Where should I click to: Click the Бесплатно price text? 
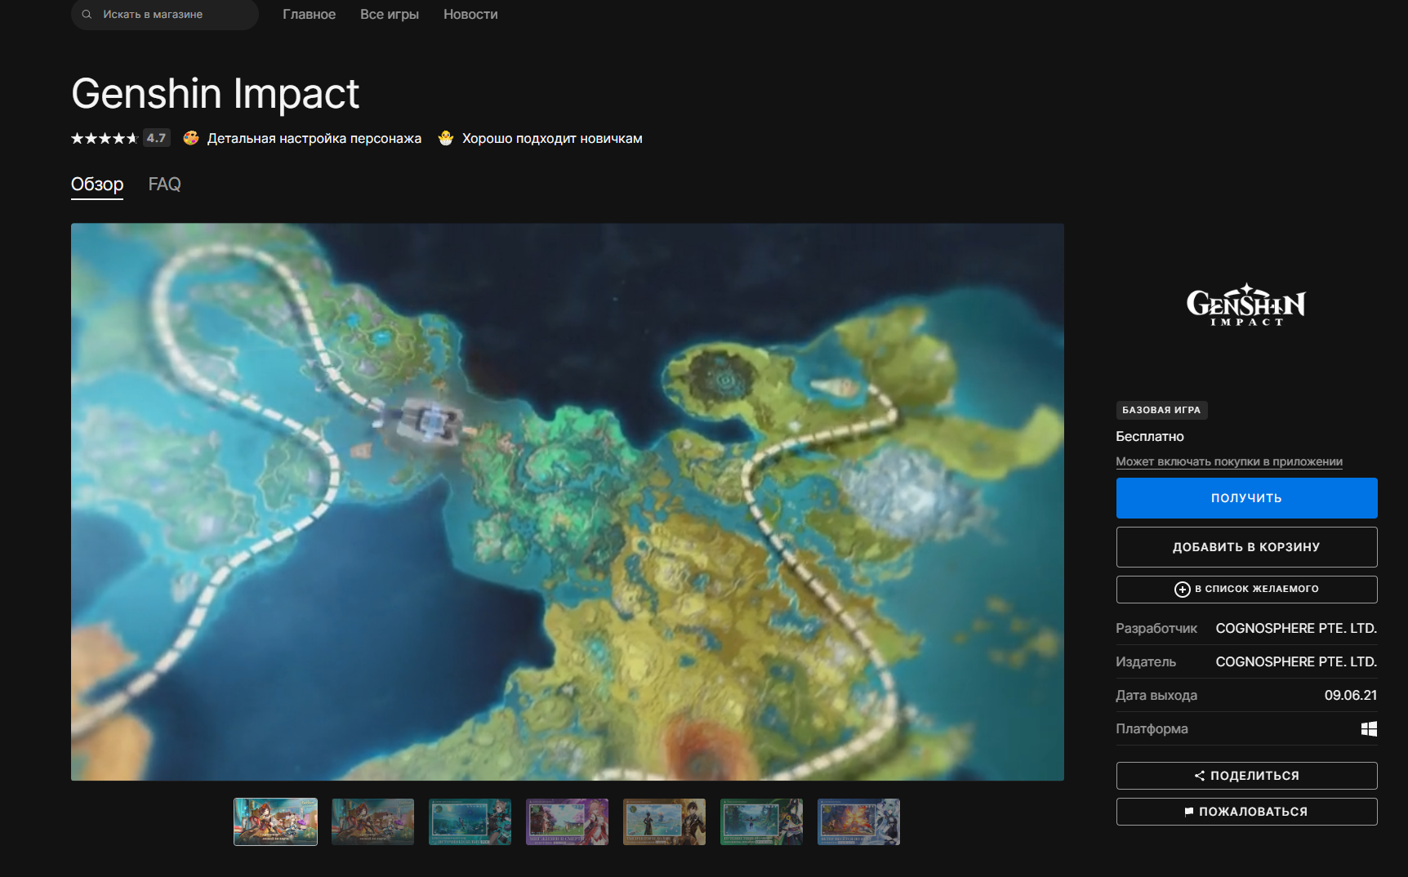click(x=1150, y=437)
